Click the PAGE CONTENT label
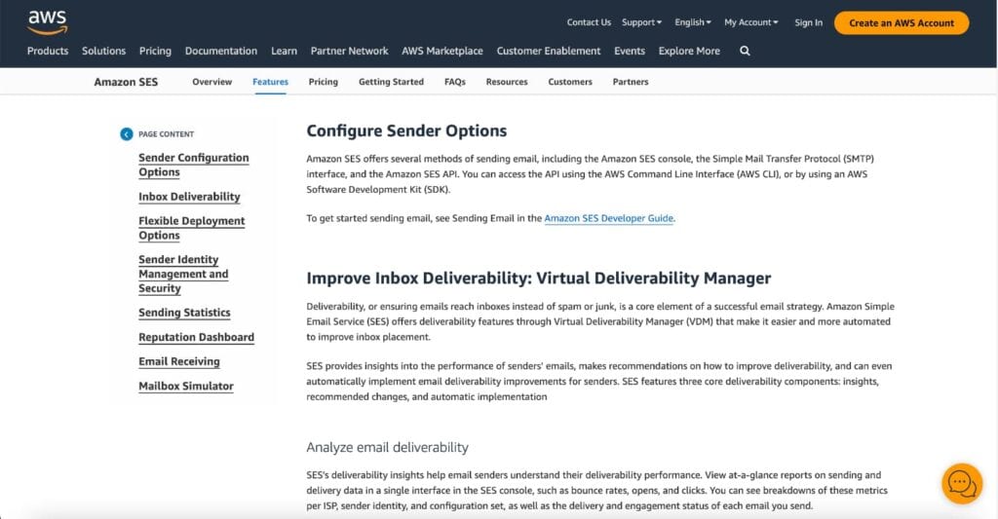 [166, 134]
